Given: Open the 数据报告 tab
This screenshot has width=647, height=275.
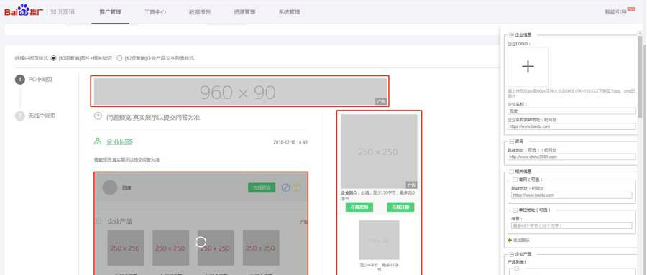Looking at the screenshot, I should click(x=200, y=12).
